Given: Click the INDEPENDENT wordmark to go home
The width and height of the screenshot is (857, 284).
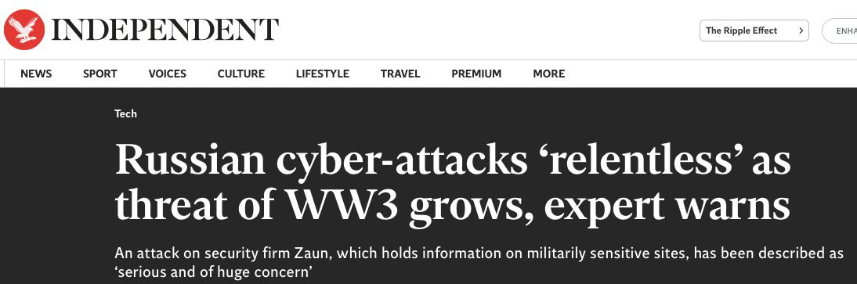Looking at the screenshot, I should pos(165,30).
